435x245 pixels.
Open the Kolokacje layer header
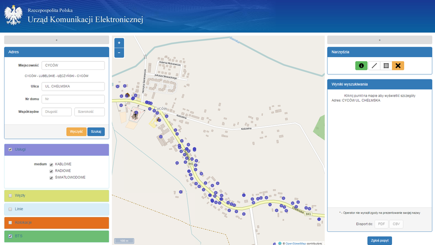[x=56, y=223]
